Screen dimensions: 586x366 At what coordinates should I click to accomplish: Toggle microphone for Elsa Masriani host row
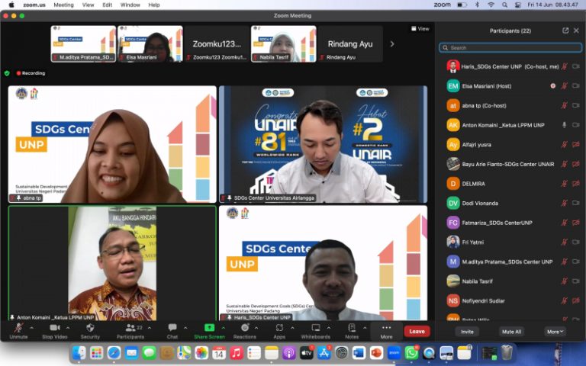point(565,86)
